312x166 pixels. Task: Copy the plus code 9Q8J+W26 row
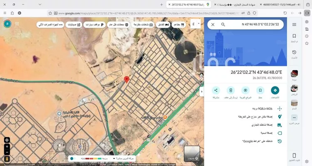(245, 109)
